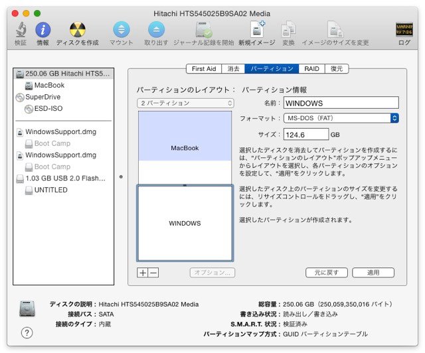Click the Verify (検証) microscope toolbar icon
Screen dimensions: 425x353
click(21, 30)
